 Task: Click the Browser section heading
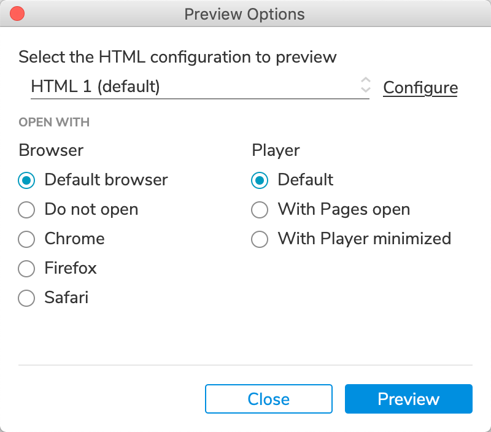(x=52, y=150)
